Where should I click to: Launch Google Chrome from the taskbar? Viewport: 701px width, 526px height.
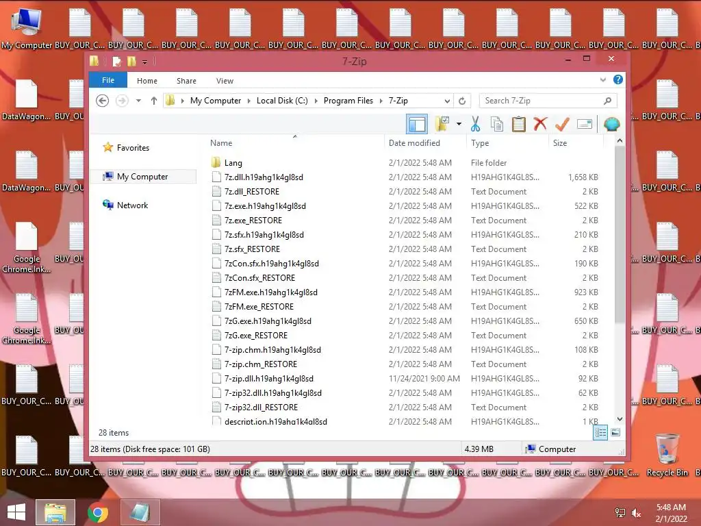point(98,512)
